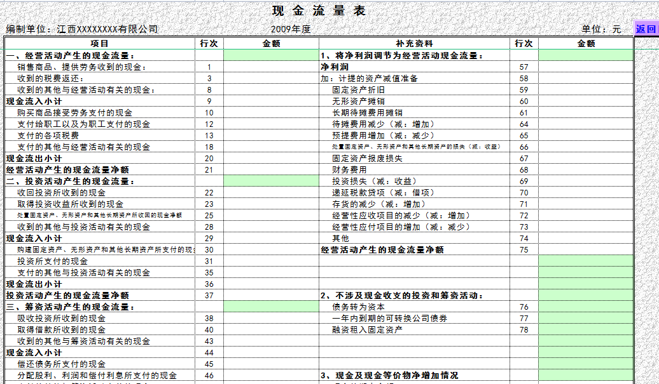Click 二、投资活动产生的现金流量 heading
This screenshot has width=659, height=384.
click(70, 181)
